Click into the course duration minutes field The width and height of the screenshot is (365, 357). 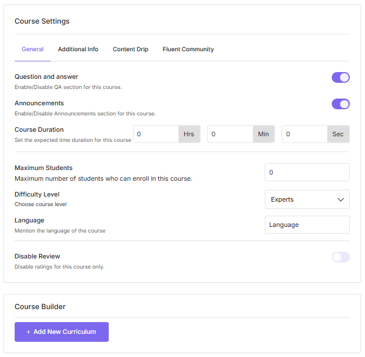[x=230, y=134]
